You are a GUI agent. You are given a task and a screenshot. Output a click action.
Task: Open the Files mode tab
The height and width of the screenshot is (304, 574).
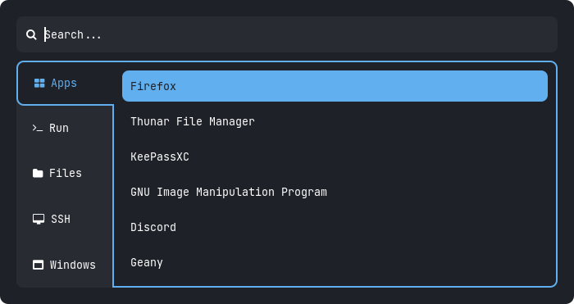[65, 173]
